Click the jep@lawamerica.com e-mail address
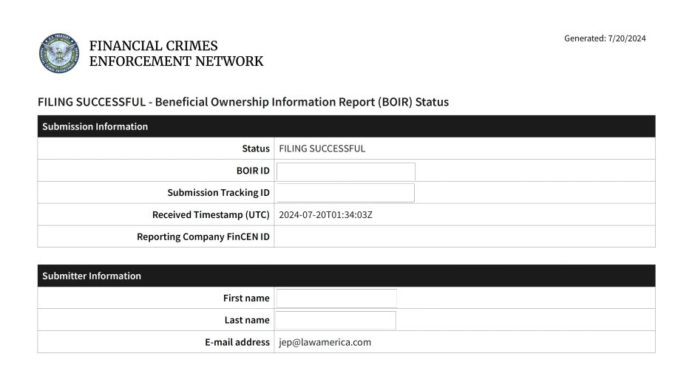692x365 pixels. click(x=325, y=342)
